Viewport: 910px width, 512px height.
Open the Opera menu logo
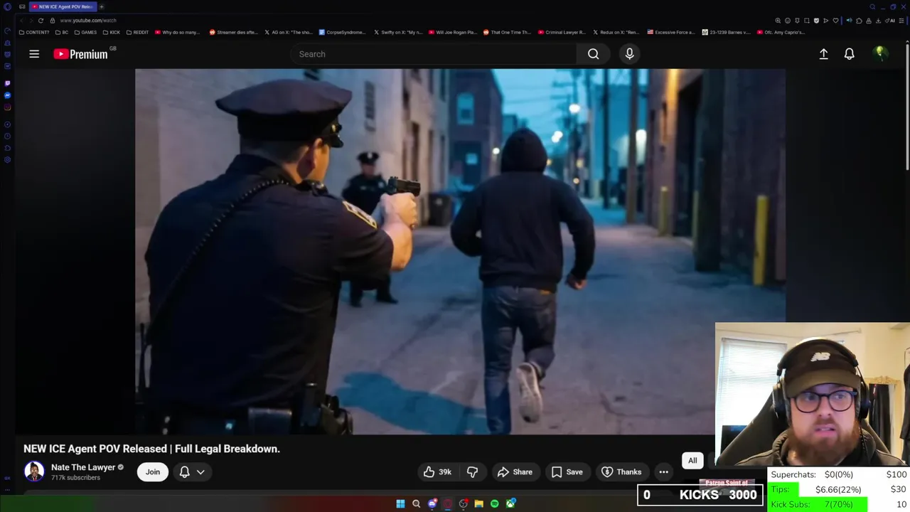[x=7, y=6]
